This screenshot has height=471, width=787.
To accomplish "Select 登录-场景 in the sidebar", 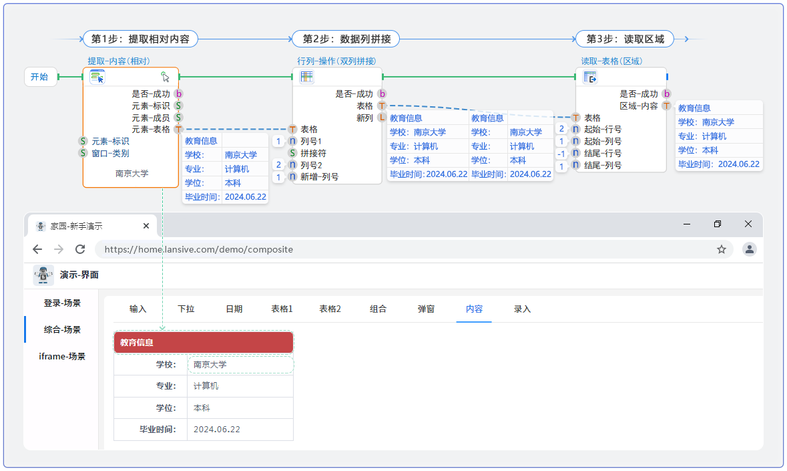I will (x=62, y=303).
